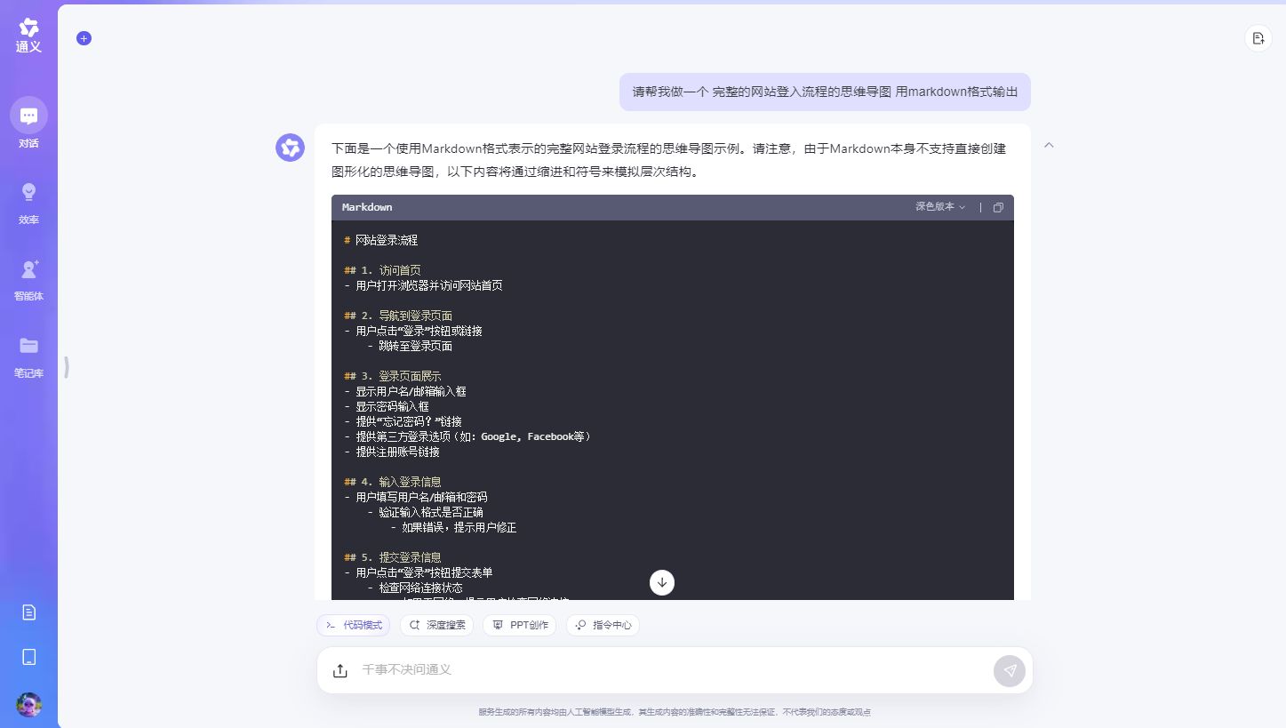Select PPT创作 option
The height and width of the screenshot is (728, 1286).
click(519, 625)
